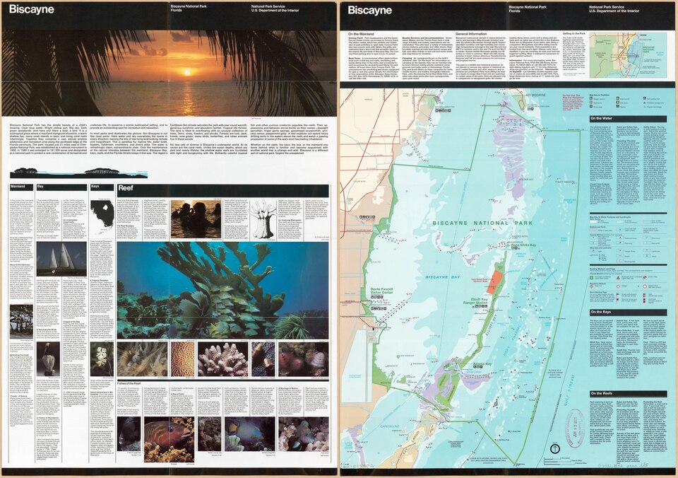Click the 'Biscayne' title on the map page
The image size is (678, 478).
[370, 10]
